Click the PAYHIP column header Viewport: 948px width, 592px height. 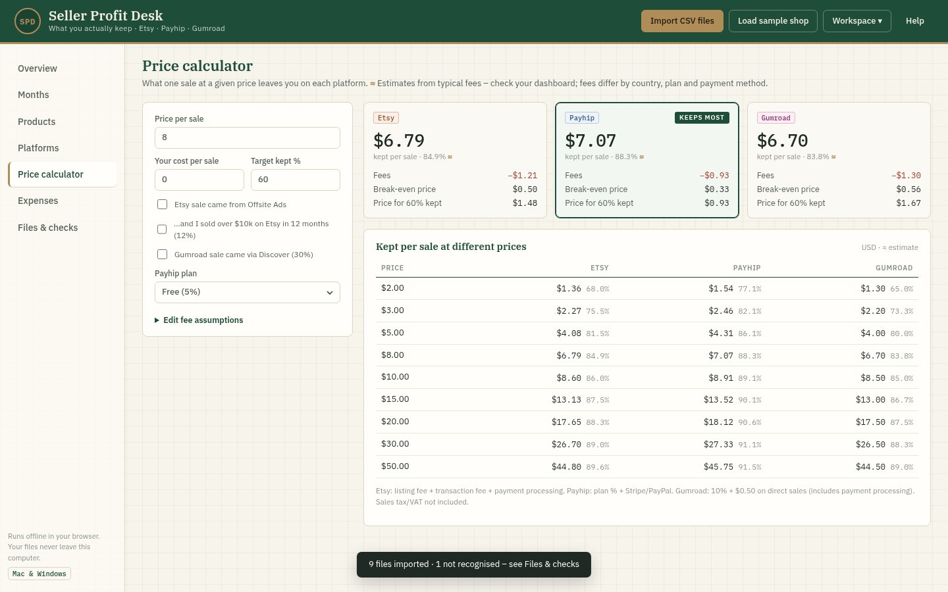(x=747, y=268)
